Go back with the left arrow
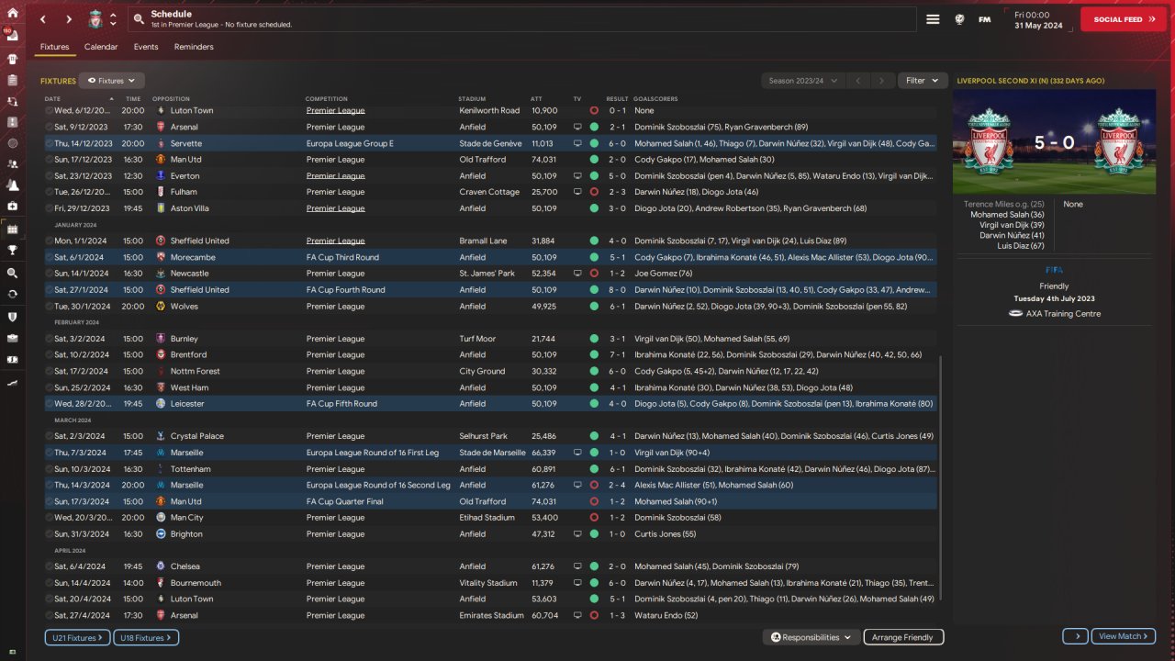This screenshot has height=661, width=1175. (44, 19)
